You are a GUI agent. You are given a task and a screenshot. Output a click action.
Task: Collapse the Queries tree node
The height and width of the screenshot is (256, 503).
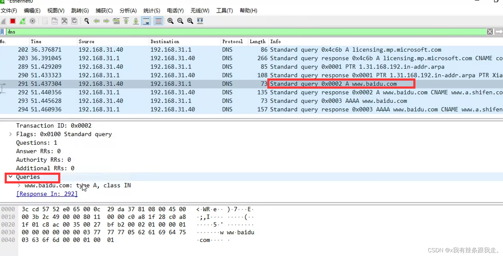point(11,177)
